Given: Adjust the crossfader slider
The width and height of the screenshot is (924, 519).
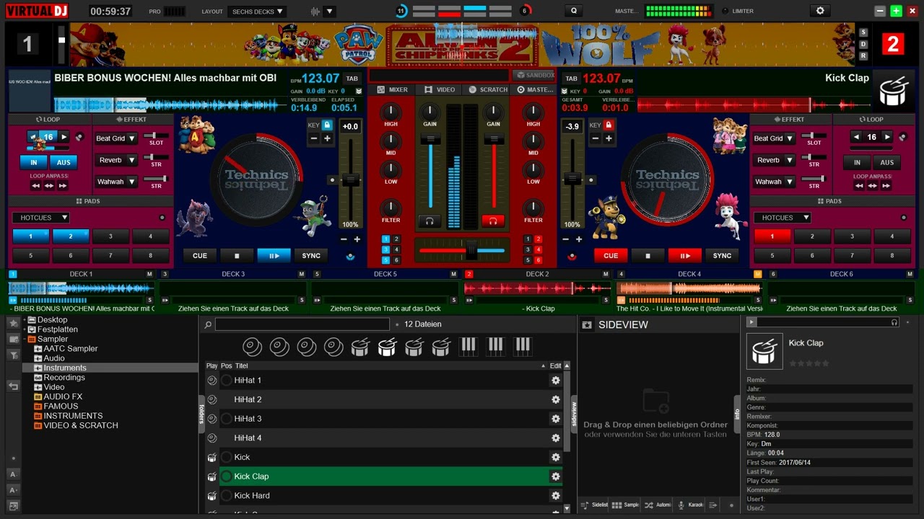Looking at the screenshot, I should coord(471,250).
